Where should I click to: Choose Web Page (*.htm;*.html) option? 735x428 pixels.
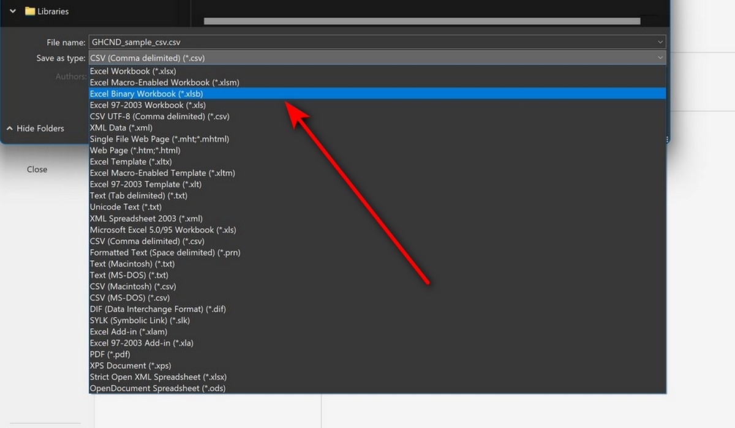(377, 150)
